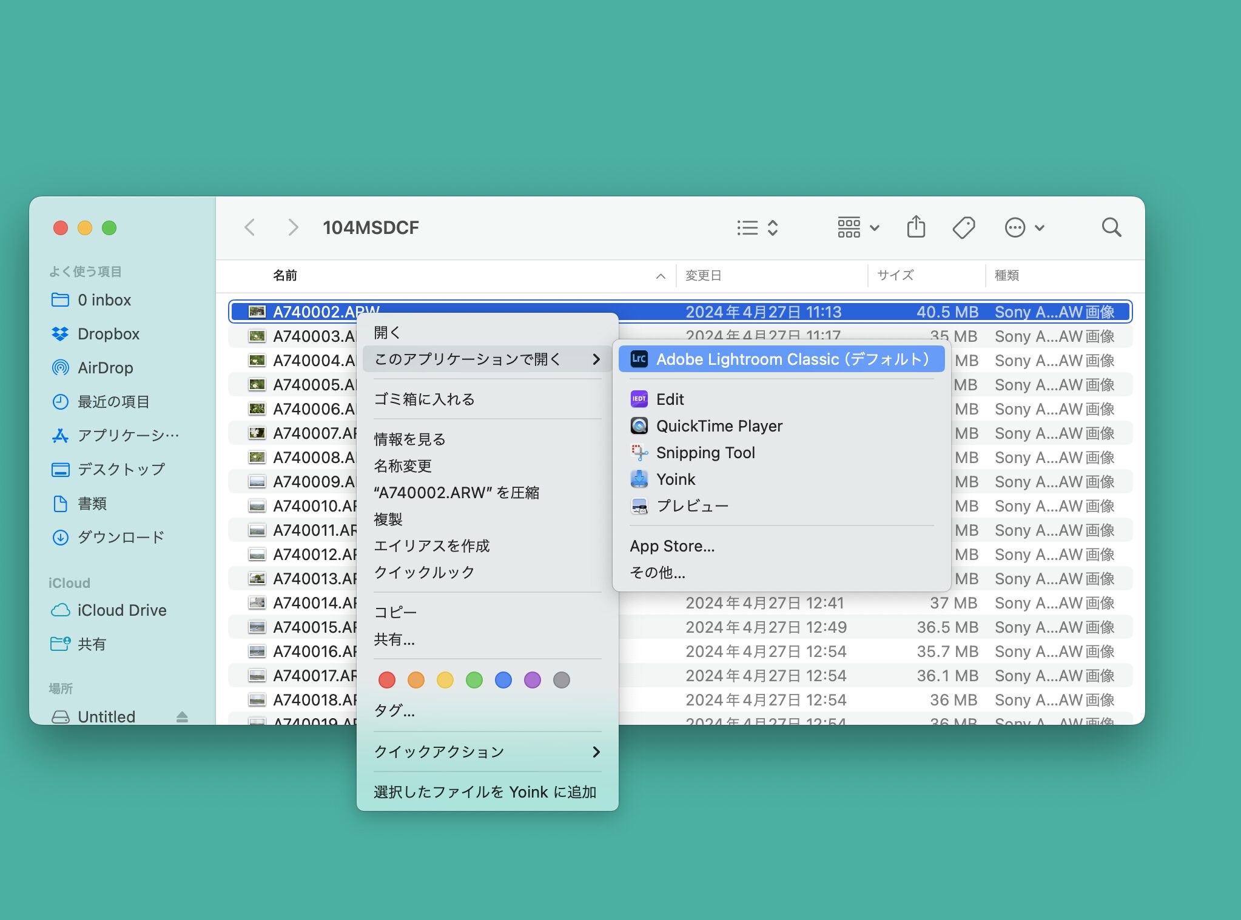
Task: Open iCloud Drive in sidebar
Action: [x=121, y=610]
